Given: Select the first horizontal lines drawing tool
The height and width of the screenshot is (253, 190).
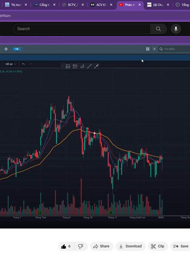Looking at the screenshot, I should point(68,66).
